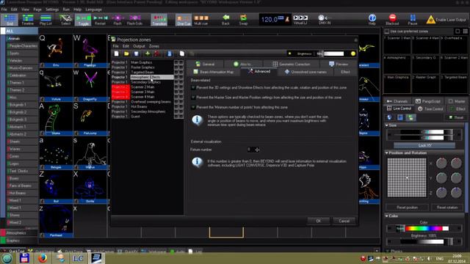Screen dimensions: 470x264
Task: Click New document icon in Projection zones
Action: point(116,54)
